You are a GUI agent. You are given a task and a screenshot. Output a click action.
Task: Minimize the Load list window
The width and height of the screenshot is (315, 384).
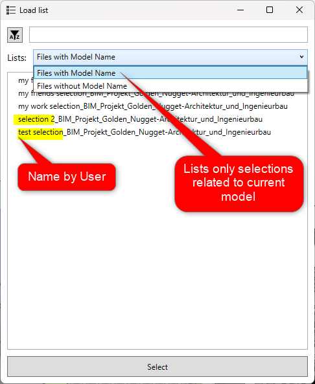click(240, 10)
